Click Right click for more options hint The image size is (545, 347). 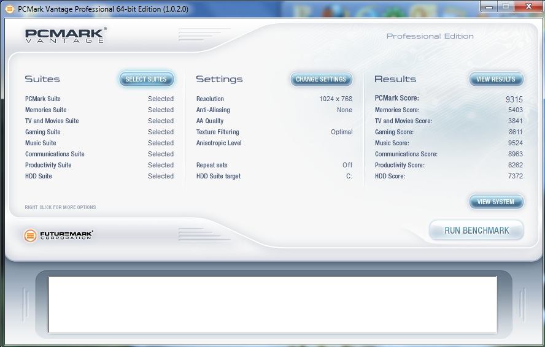pyautogui.click(x=61, y=207)
